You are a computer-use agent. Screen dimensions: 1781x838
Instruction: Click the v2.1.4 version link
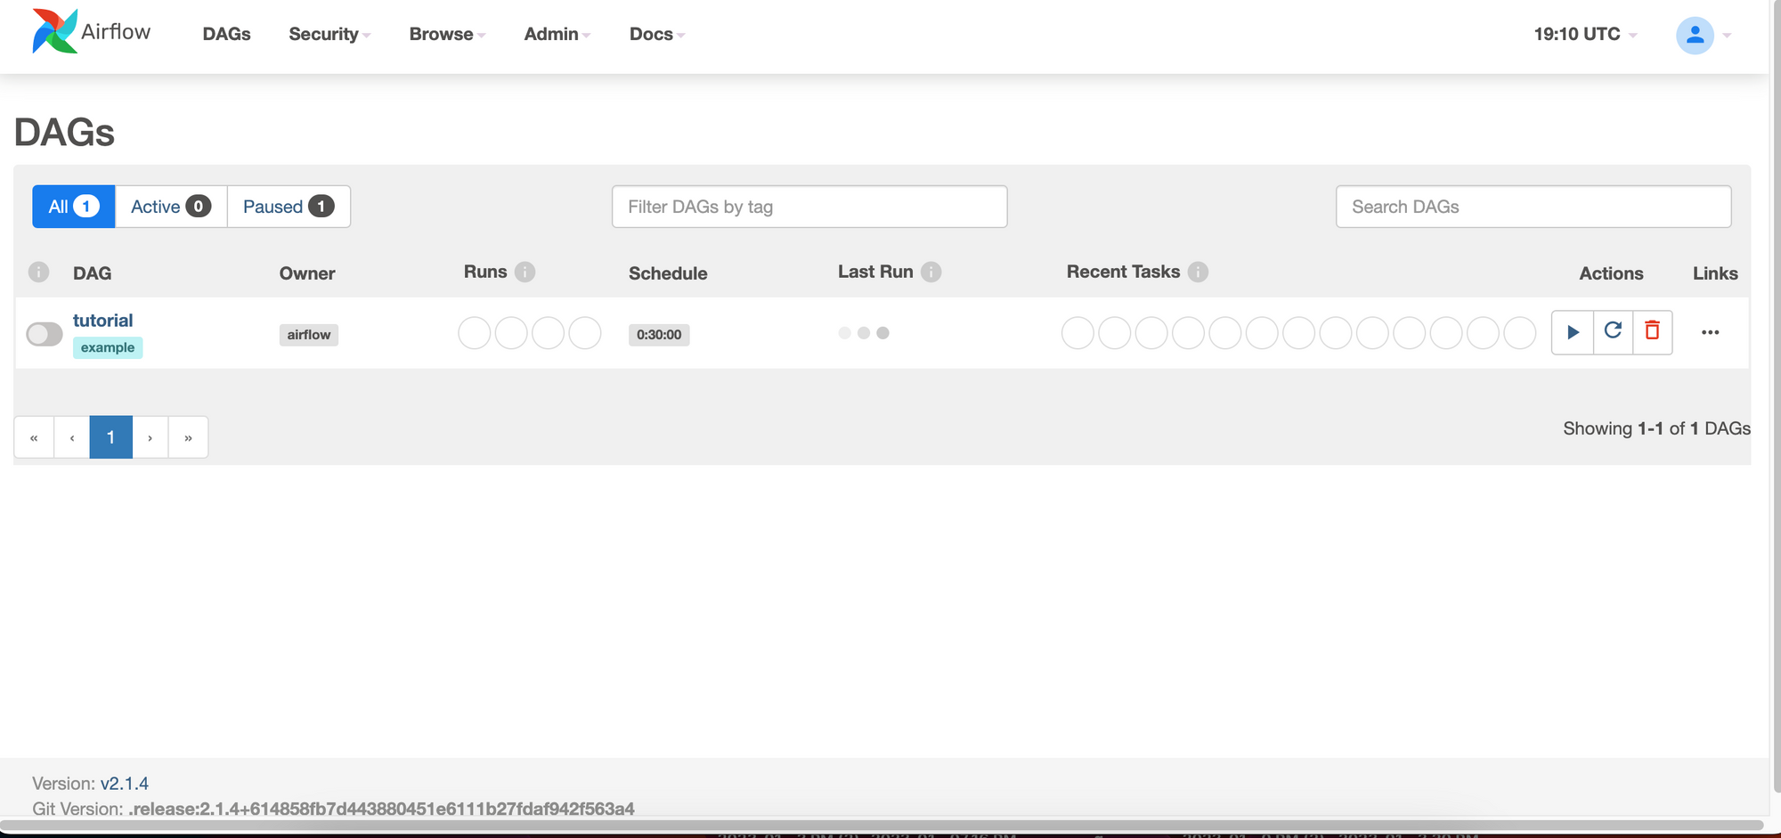[125, 783]
